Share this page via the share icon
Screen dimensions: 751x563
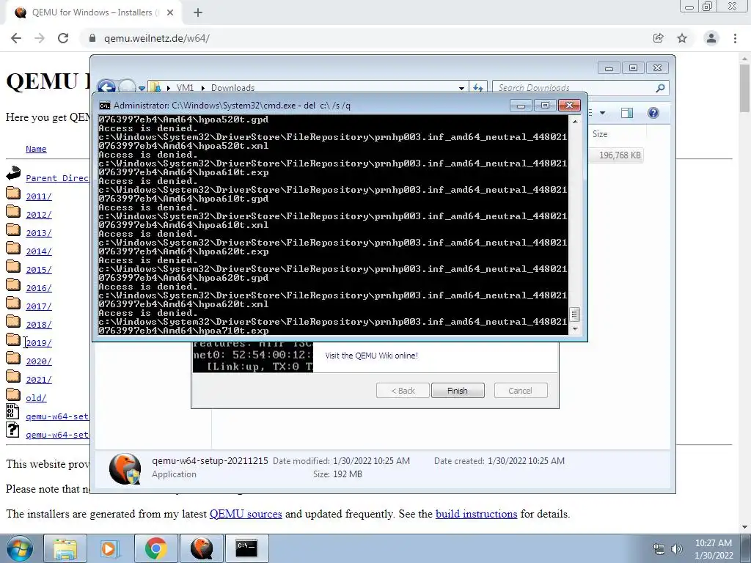click(x=658, y=38)
